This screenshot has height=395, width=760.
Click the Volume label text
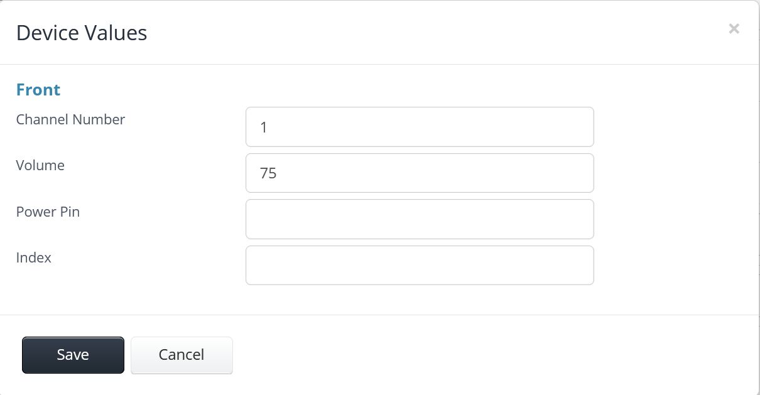pyautogui.click(x=40, y=165)
